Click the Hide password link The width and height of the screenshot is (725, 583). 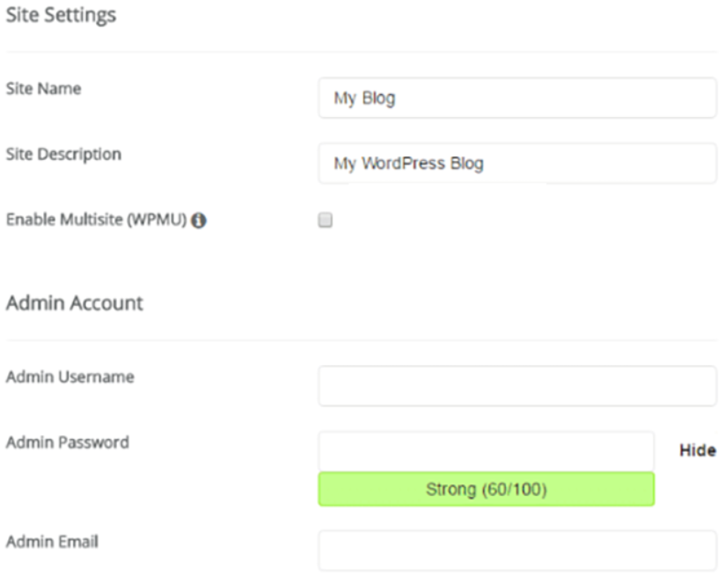[x=698, y=450]
